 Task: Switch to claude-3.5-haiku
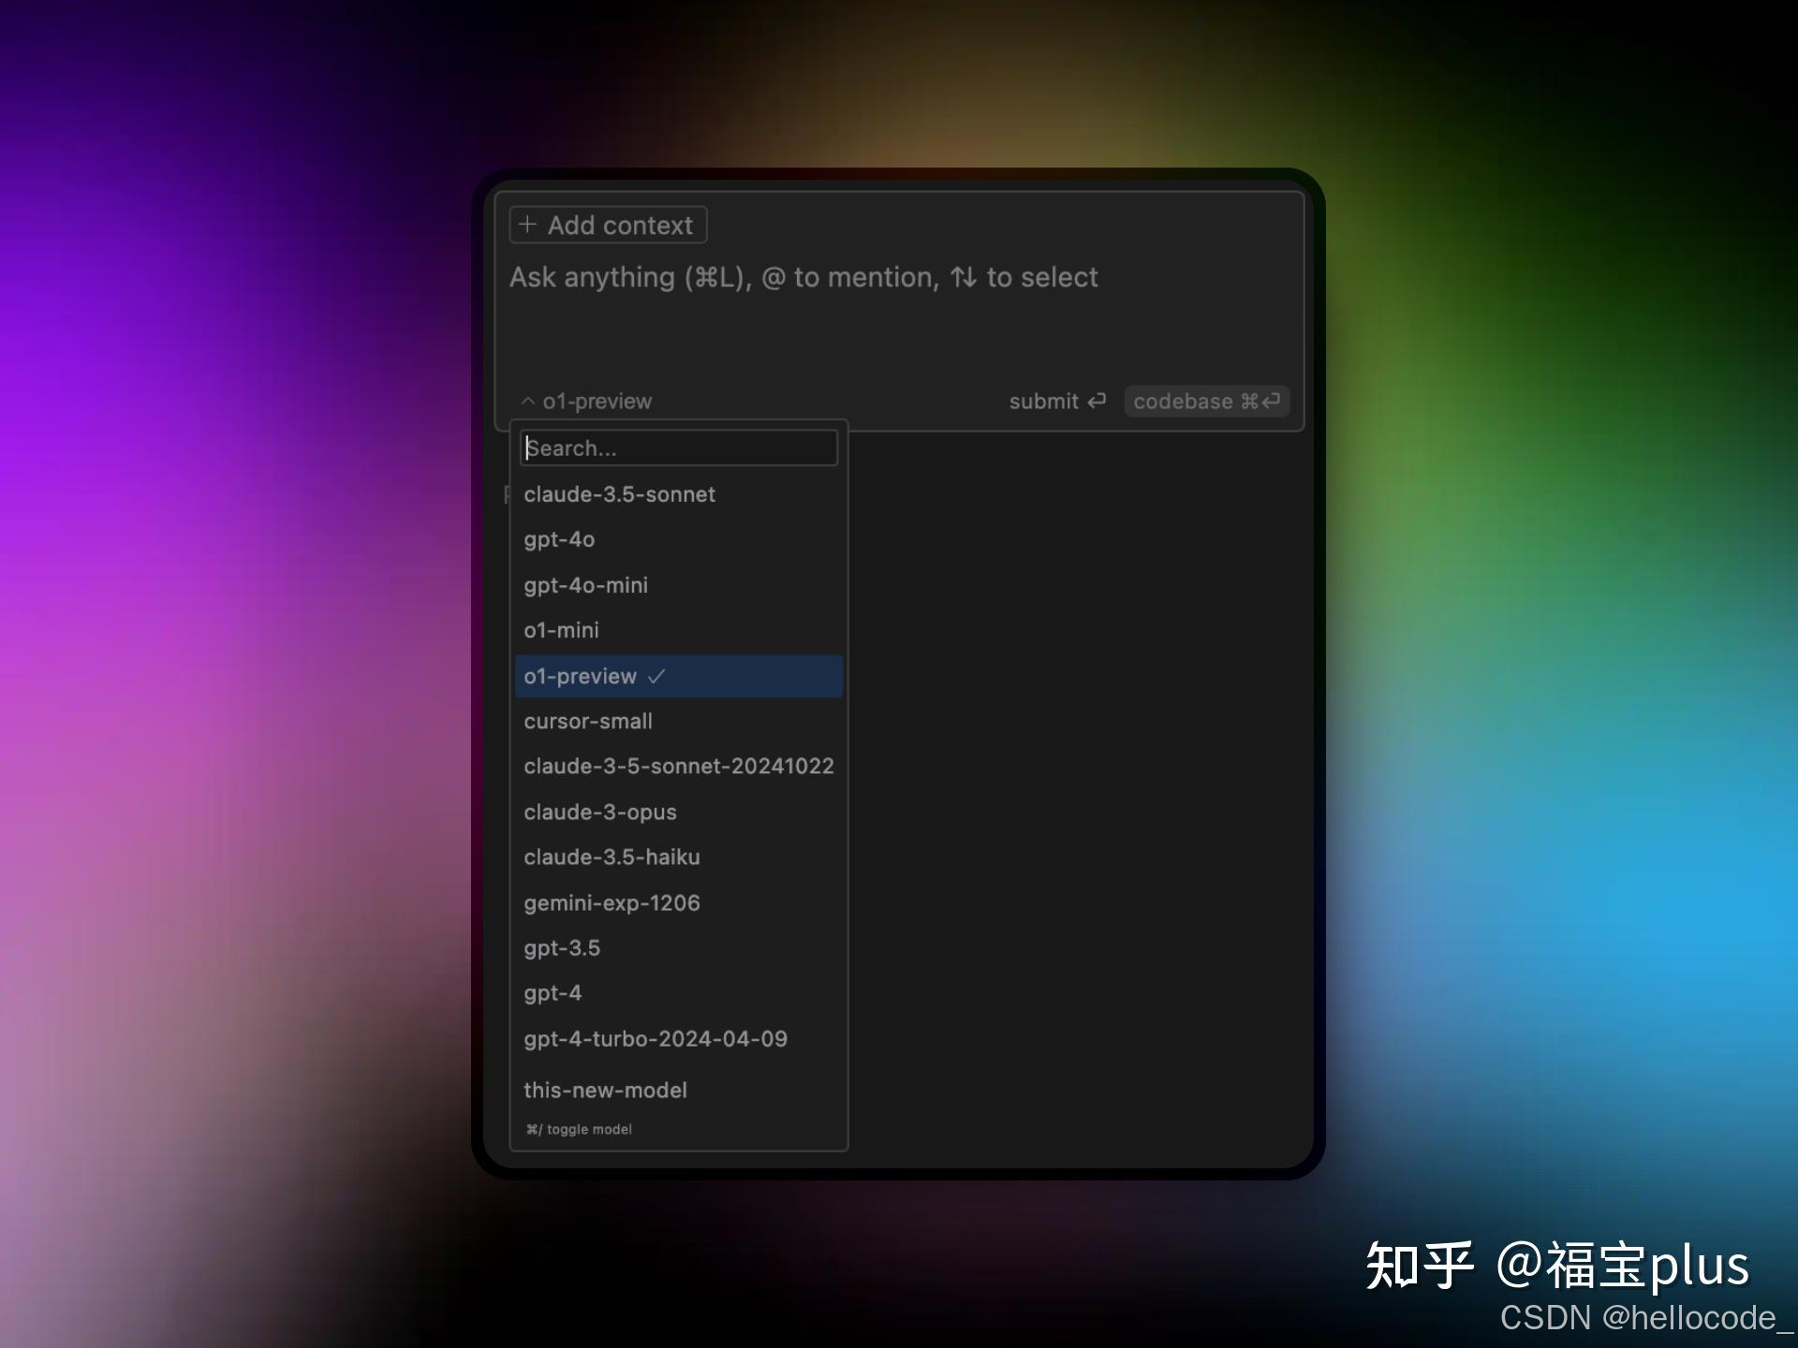click(x=612, y=857)
